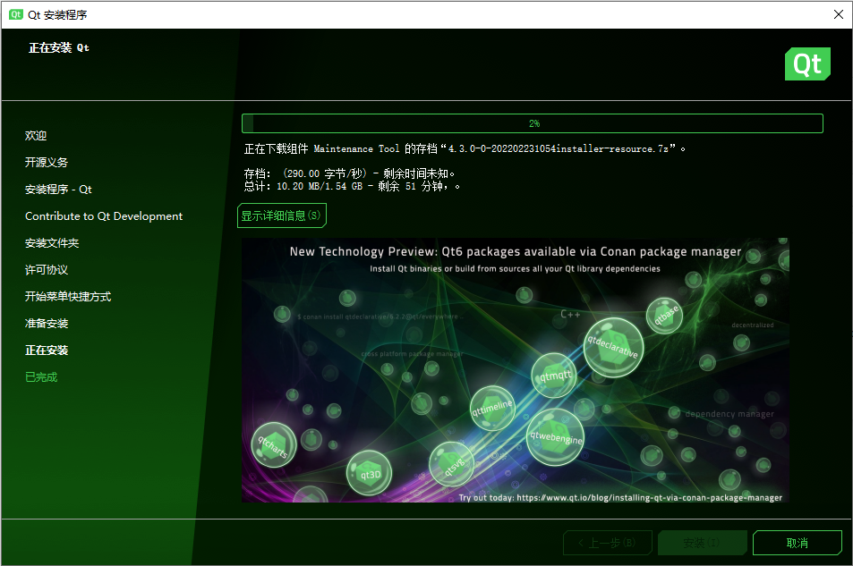
Task: Click the 总计 10.20 MB/1.54 GB line
Action: click(352, 186)
